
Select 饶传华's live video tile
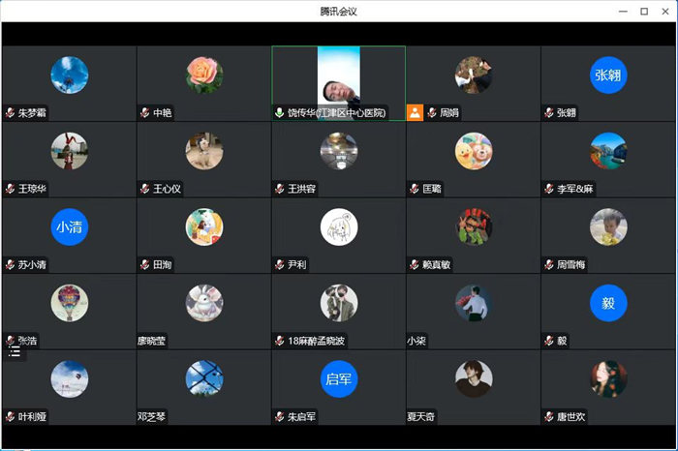(x=339, y=83)
